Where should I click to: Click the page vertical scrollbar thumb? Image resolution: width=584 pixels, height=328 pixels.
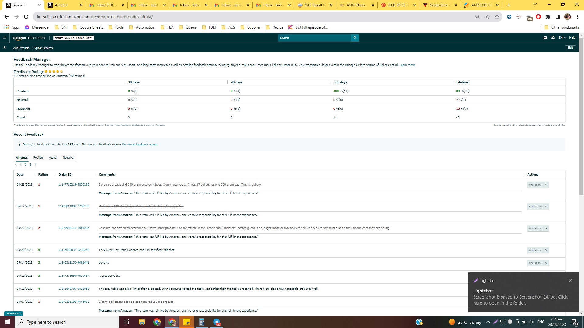pos(581,117)
